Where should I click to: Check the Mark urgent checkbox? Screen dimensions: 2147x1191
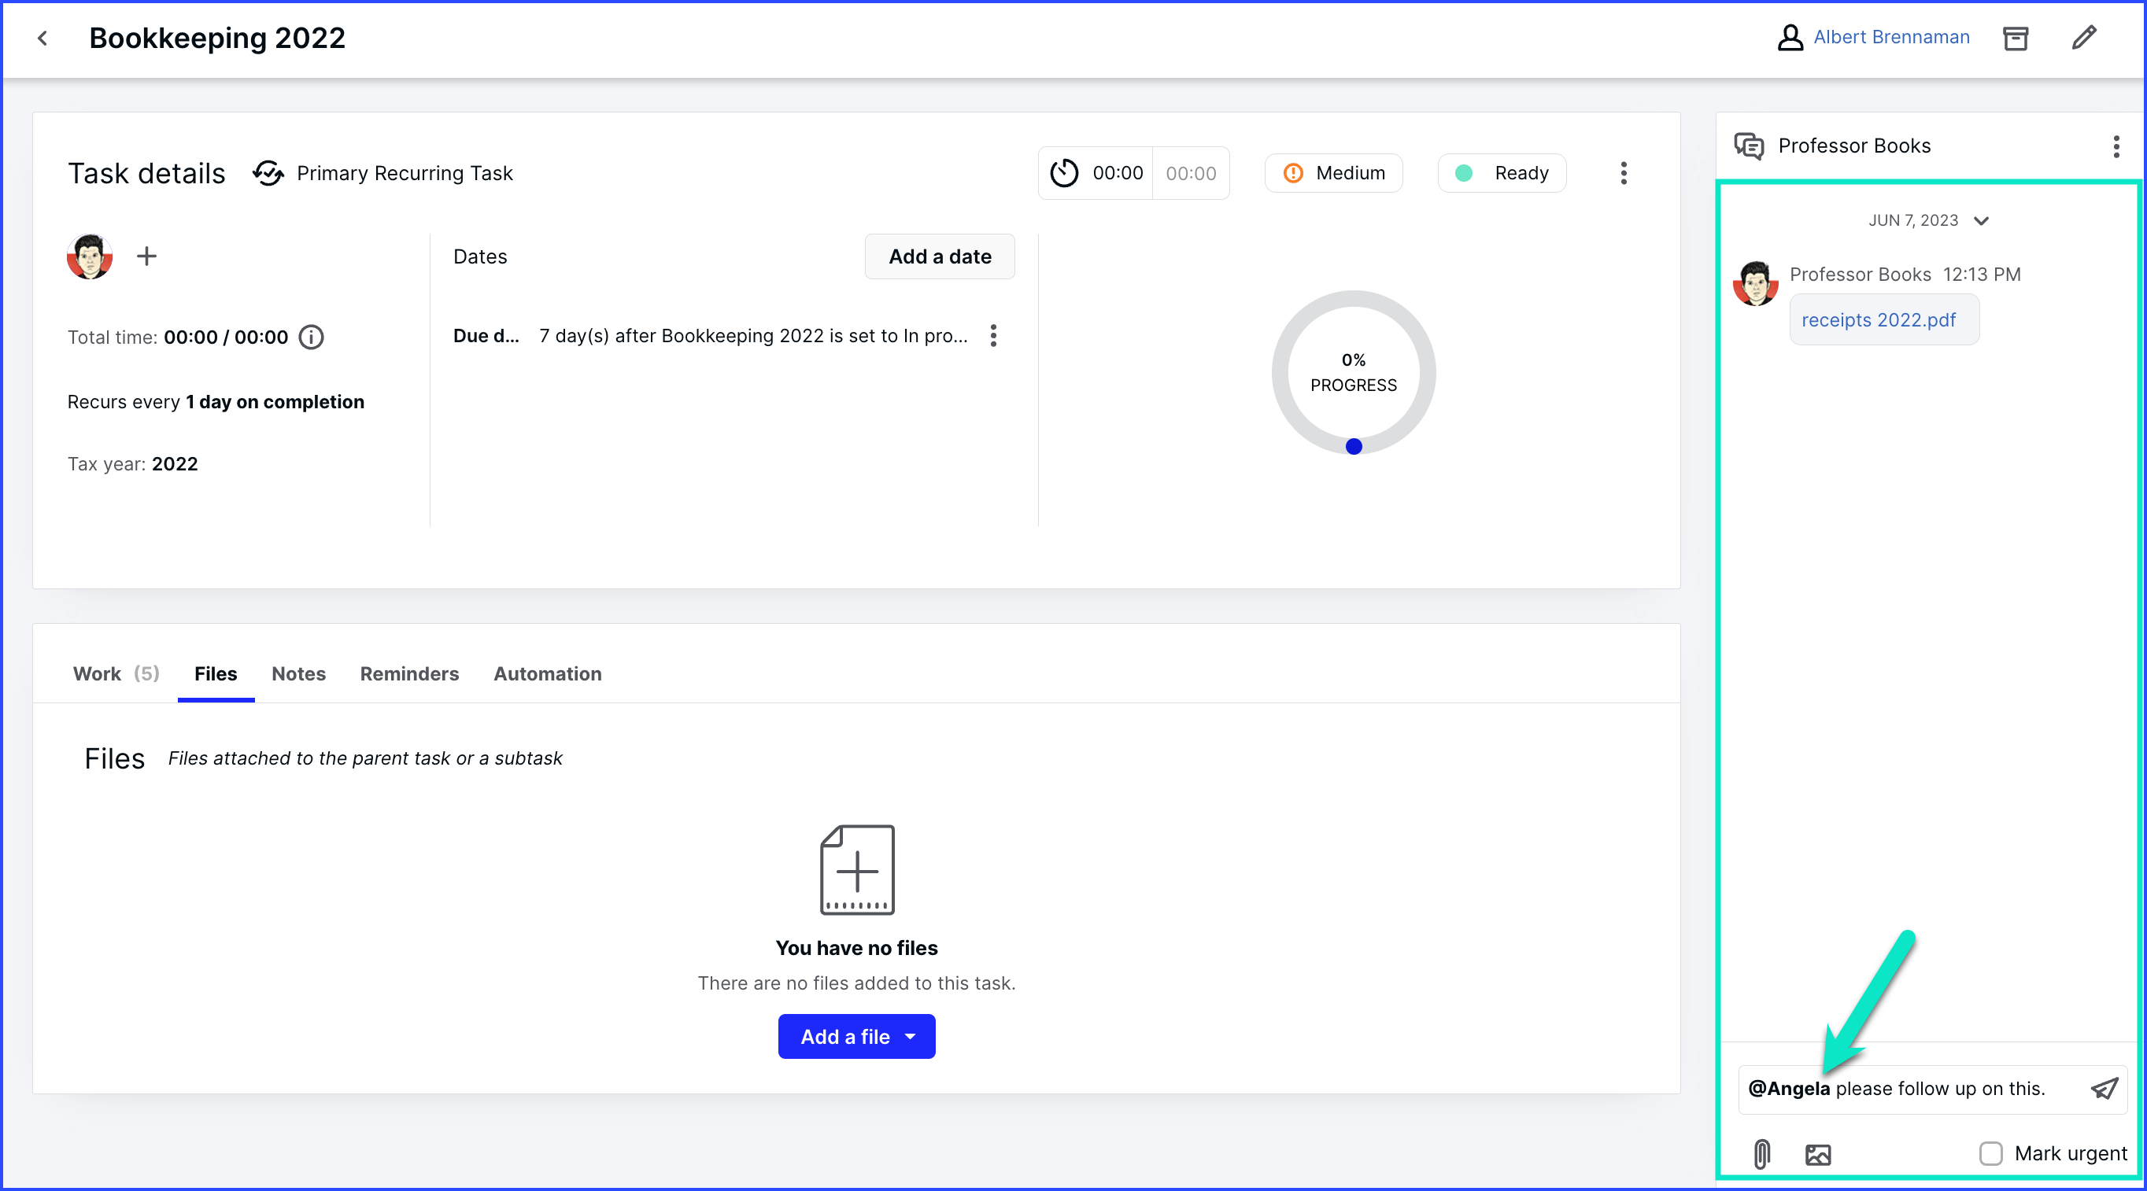click(1990, 1153)
